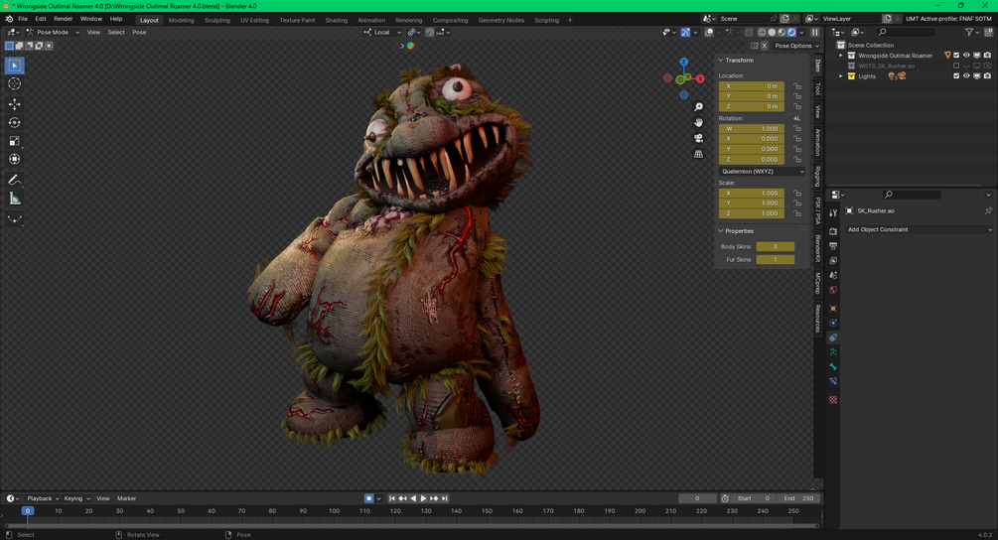Open Pose Options popover

coord(796,46)
